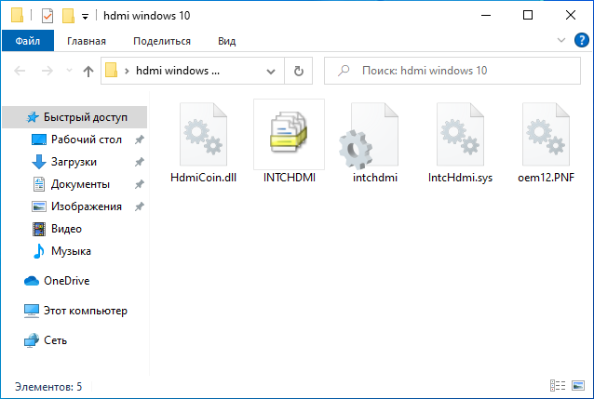Click the search field Поиск: hdmi windows 10

452,71
